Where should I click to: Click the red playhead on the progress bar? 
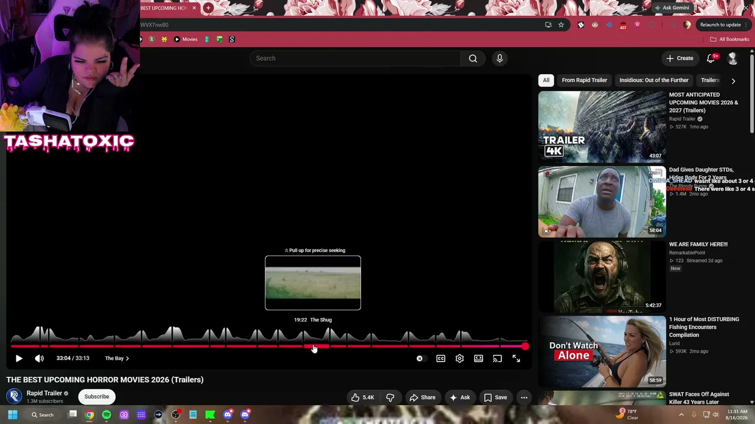coord(525,346)
